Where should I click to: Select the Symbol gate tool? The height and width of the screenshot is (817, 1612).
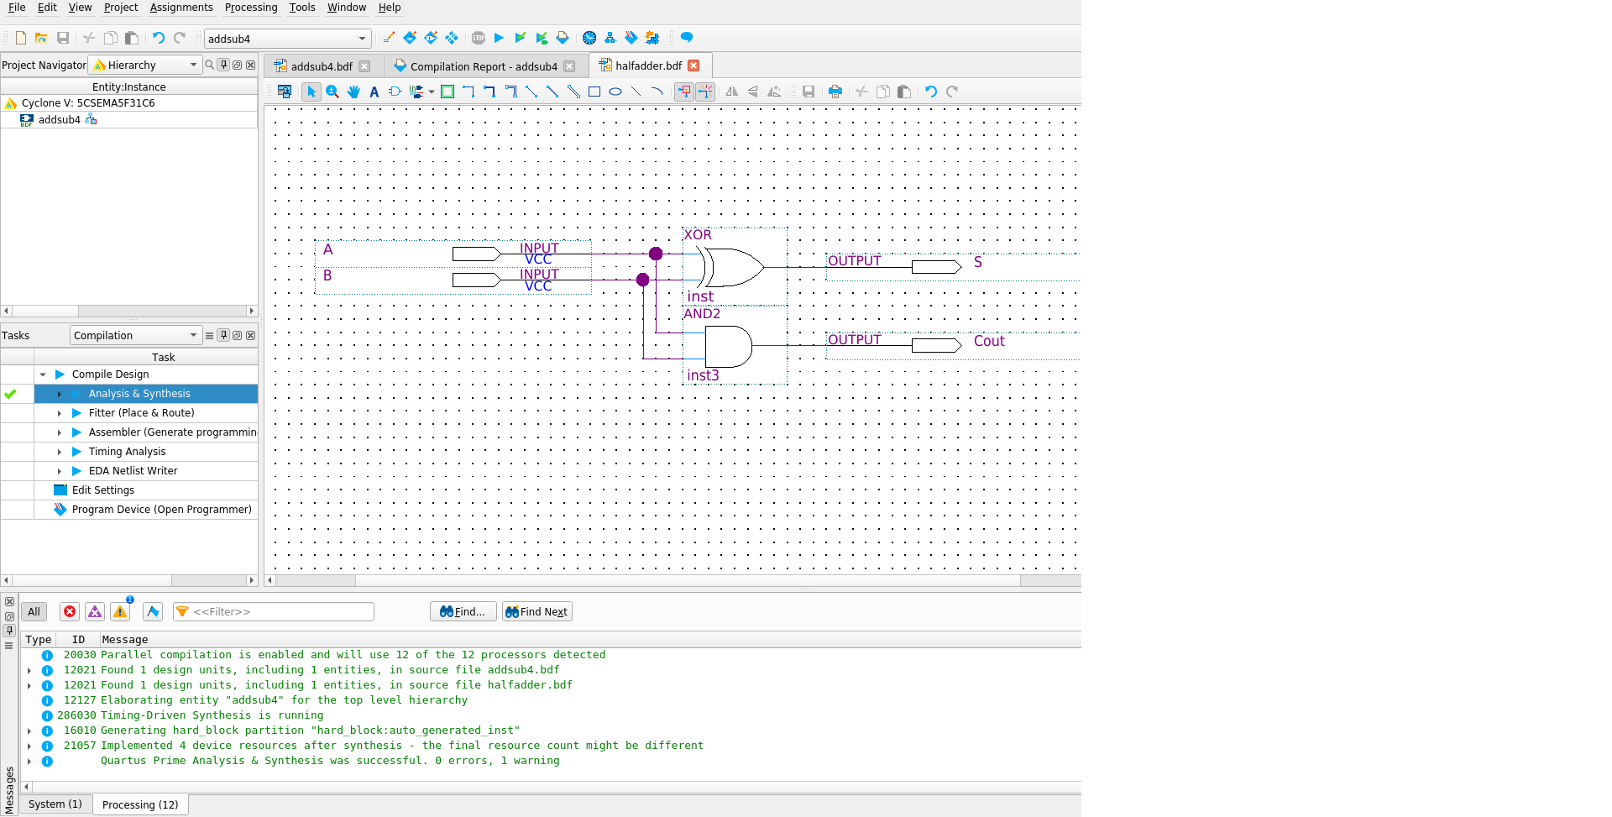(395, 92)
